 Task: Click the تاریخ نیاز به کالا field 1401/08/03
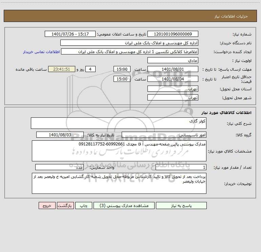[60, 135]
